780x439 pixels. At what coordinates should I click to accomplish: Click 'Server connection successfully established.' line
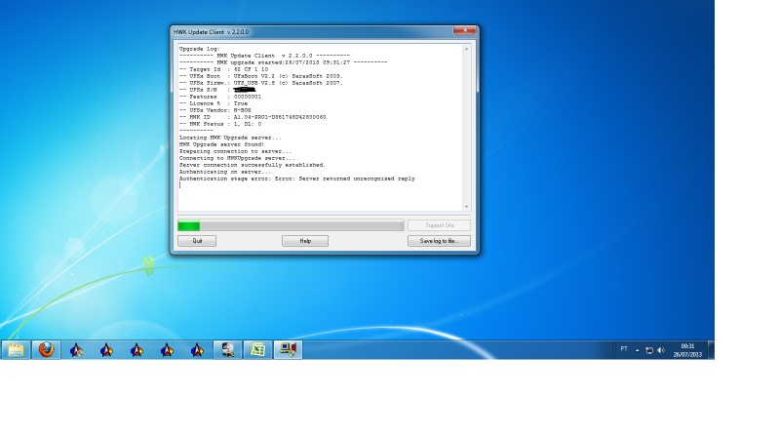[253, 165]
